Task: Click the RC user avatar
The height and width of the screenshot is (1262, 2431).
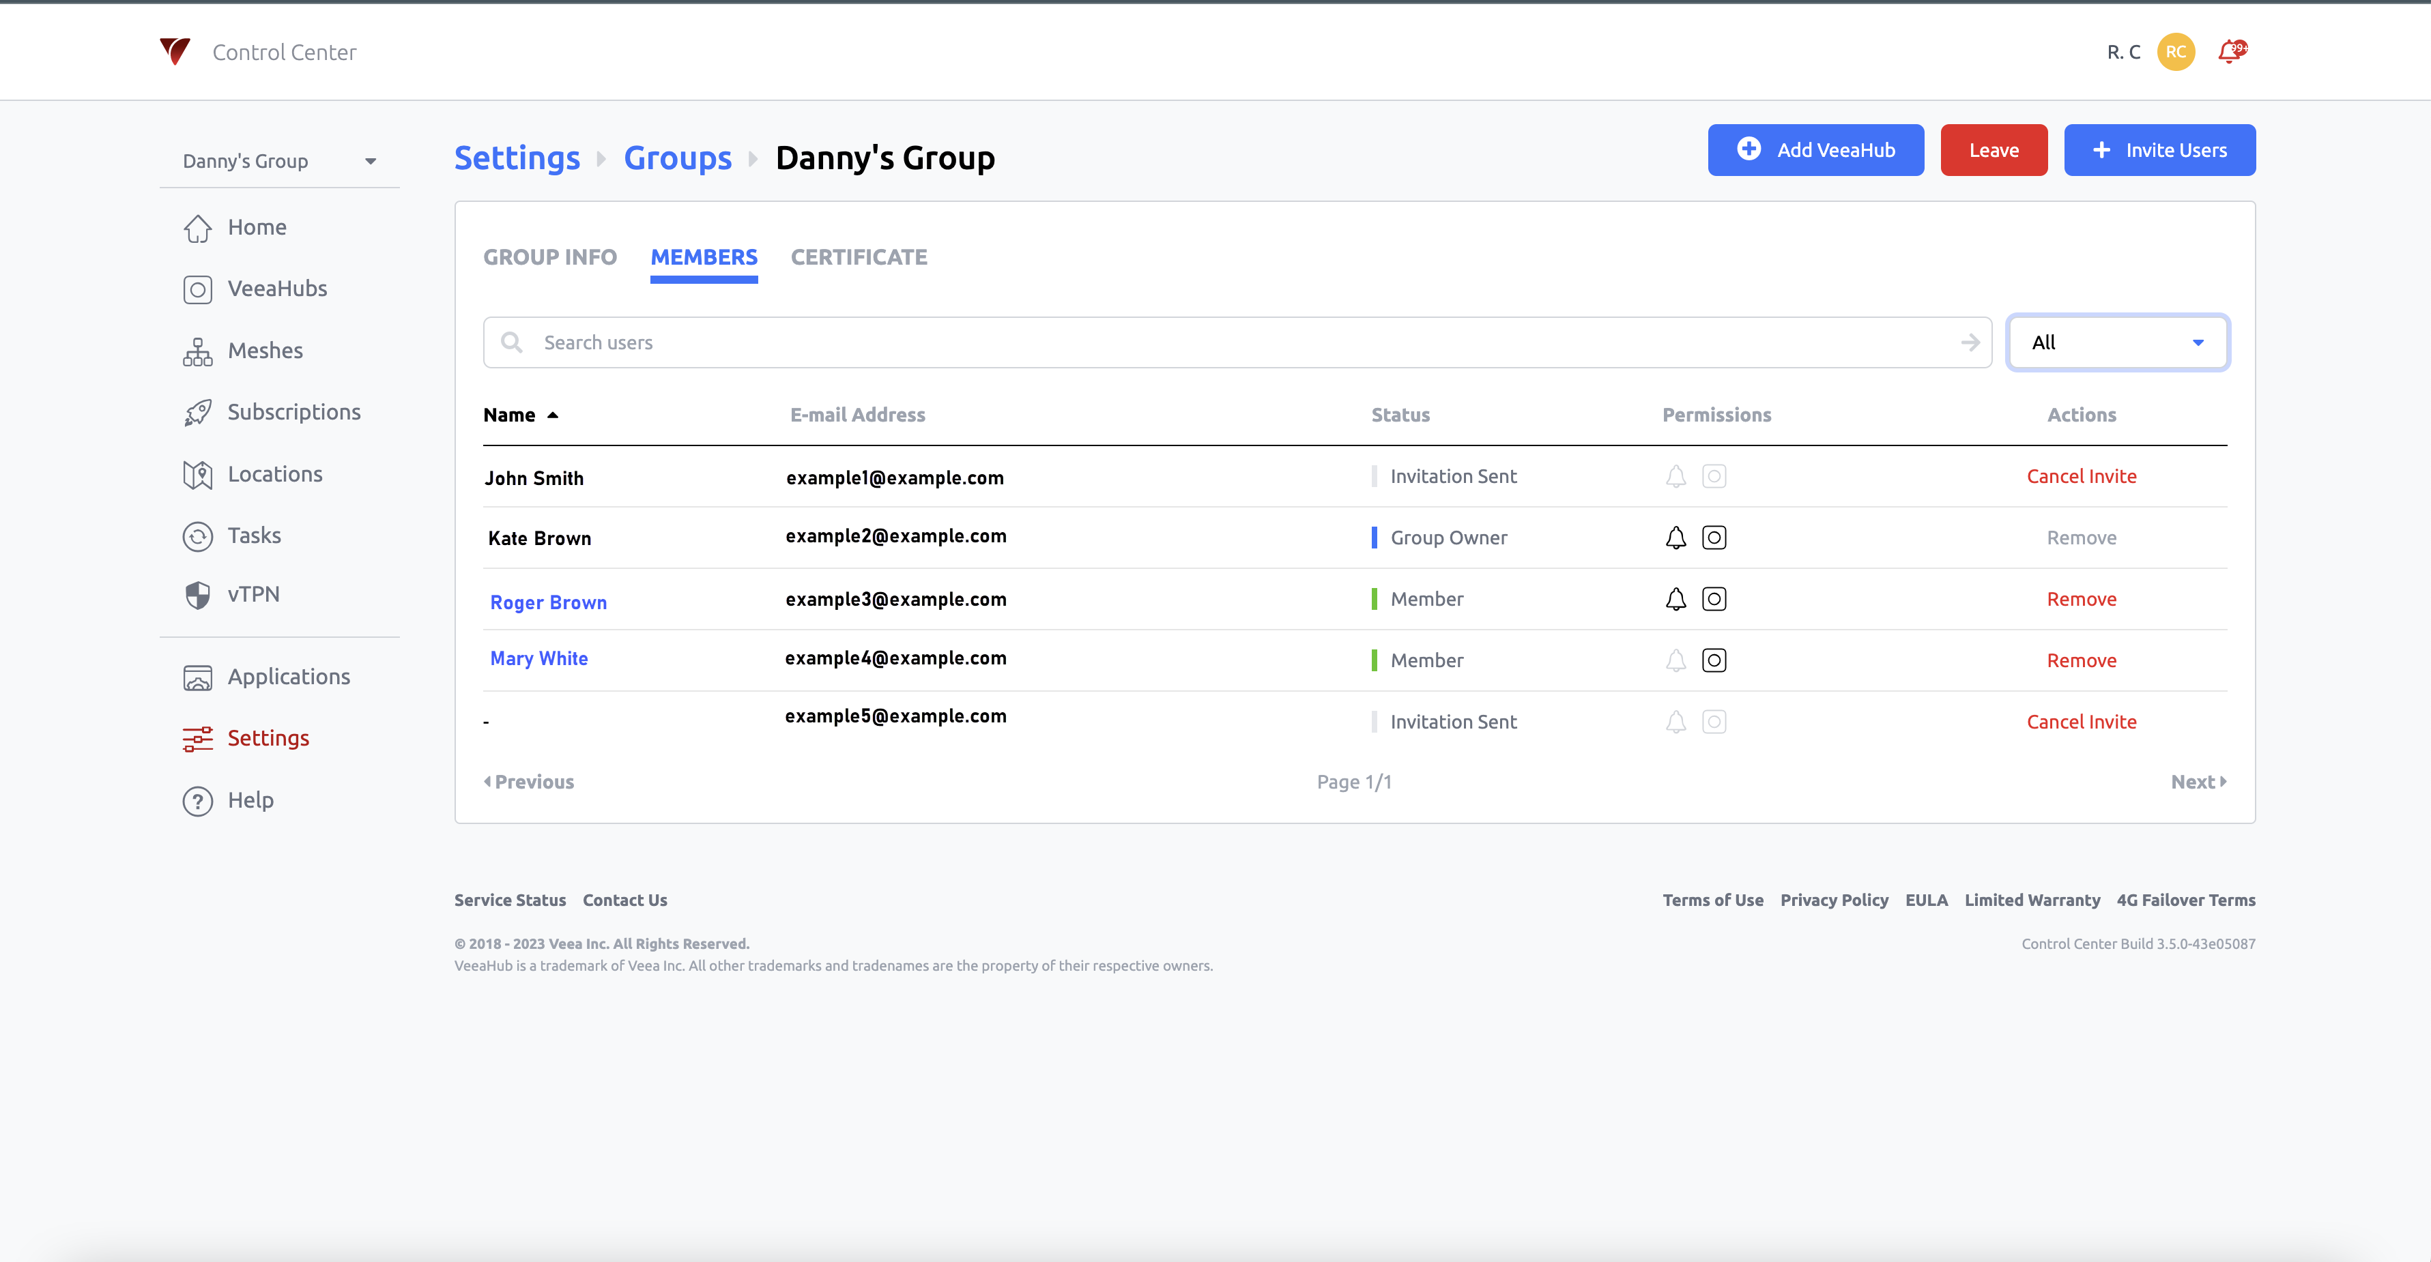Action: pos(2175,52)
